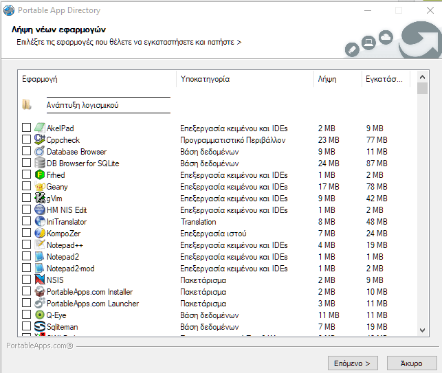Minimize the Portable App Directory window
Viewport: 442px width, 373px height.
(x=368, y=10)
